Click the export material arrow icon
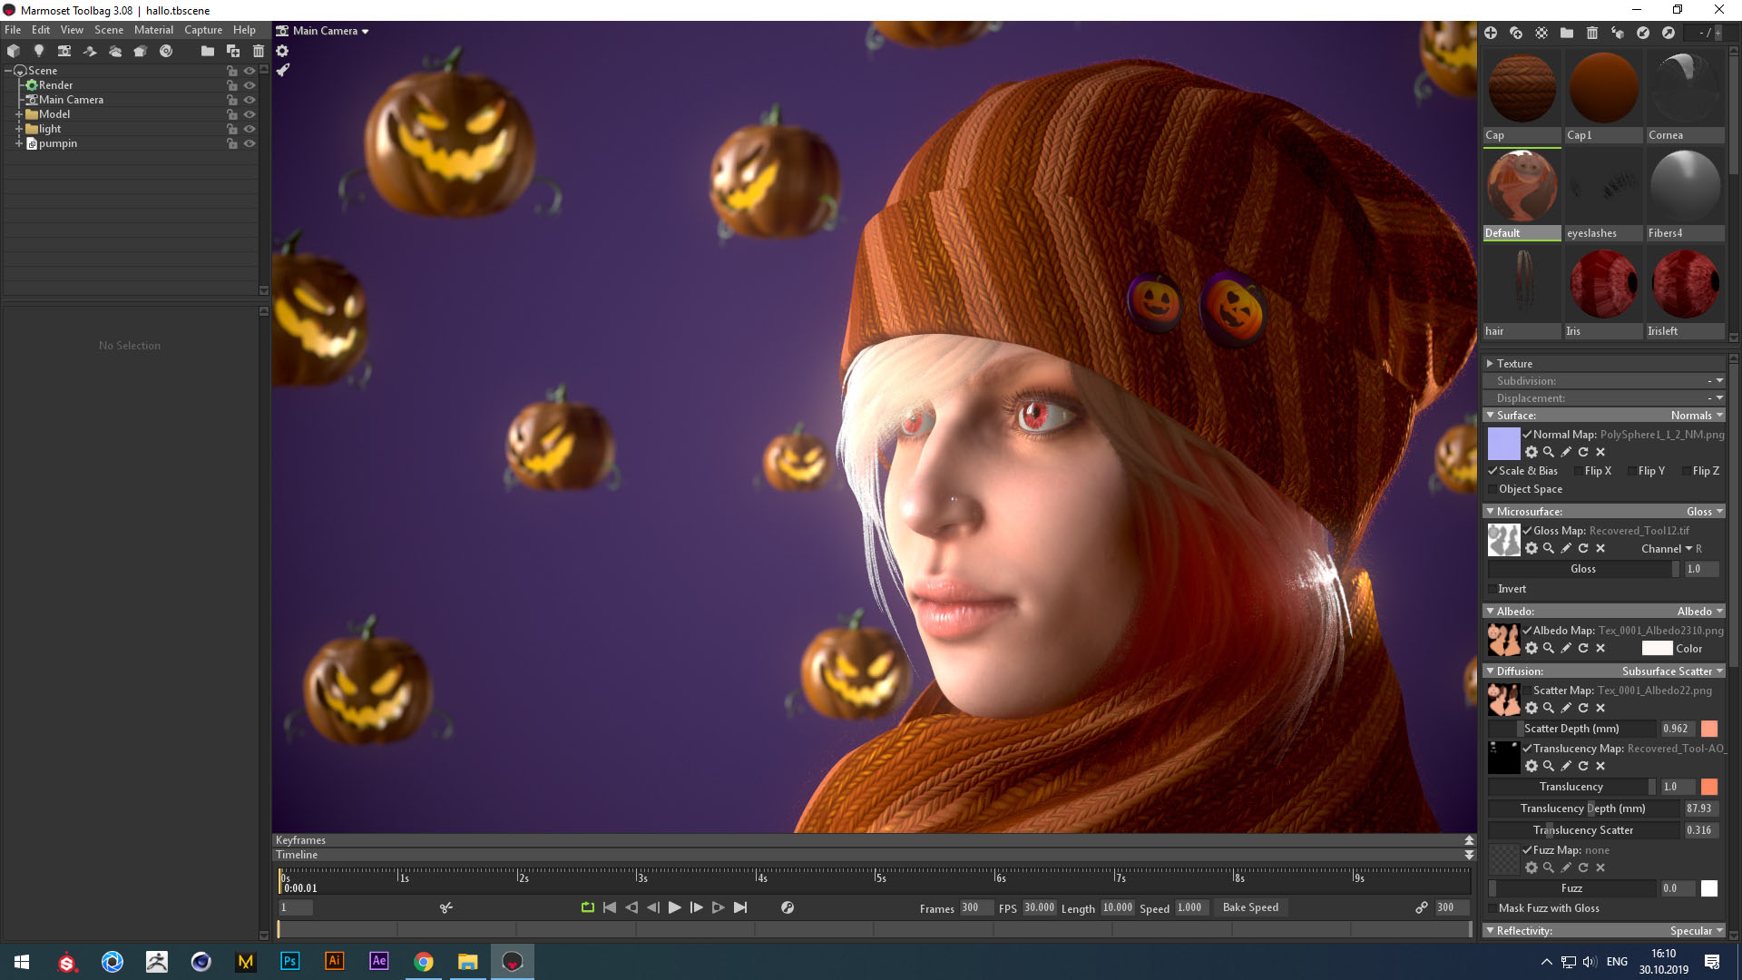 pos(1669,33)
